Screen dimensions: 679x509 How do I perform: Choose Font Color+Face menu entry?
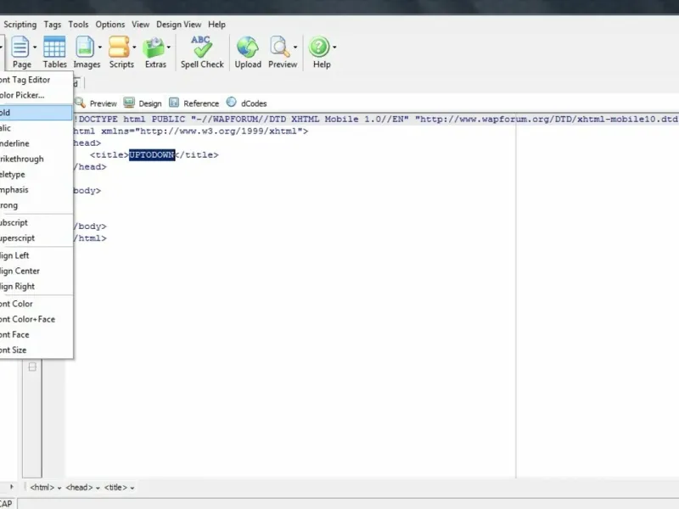36,320
